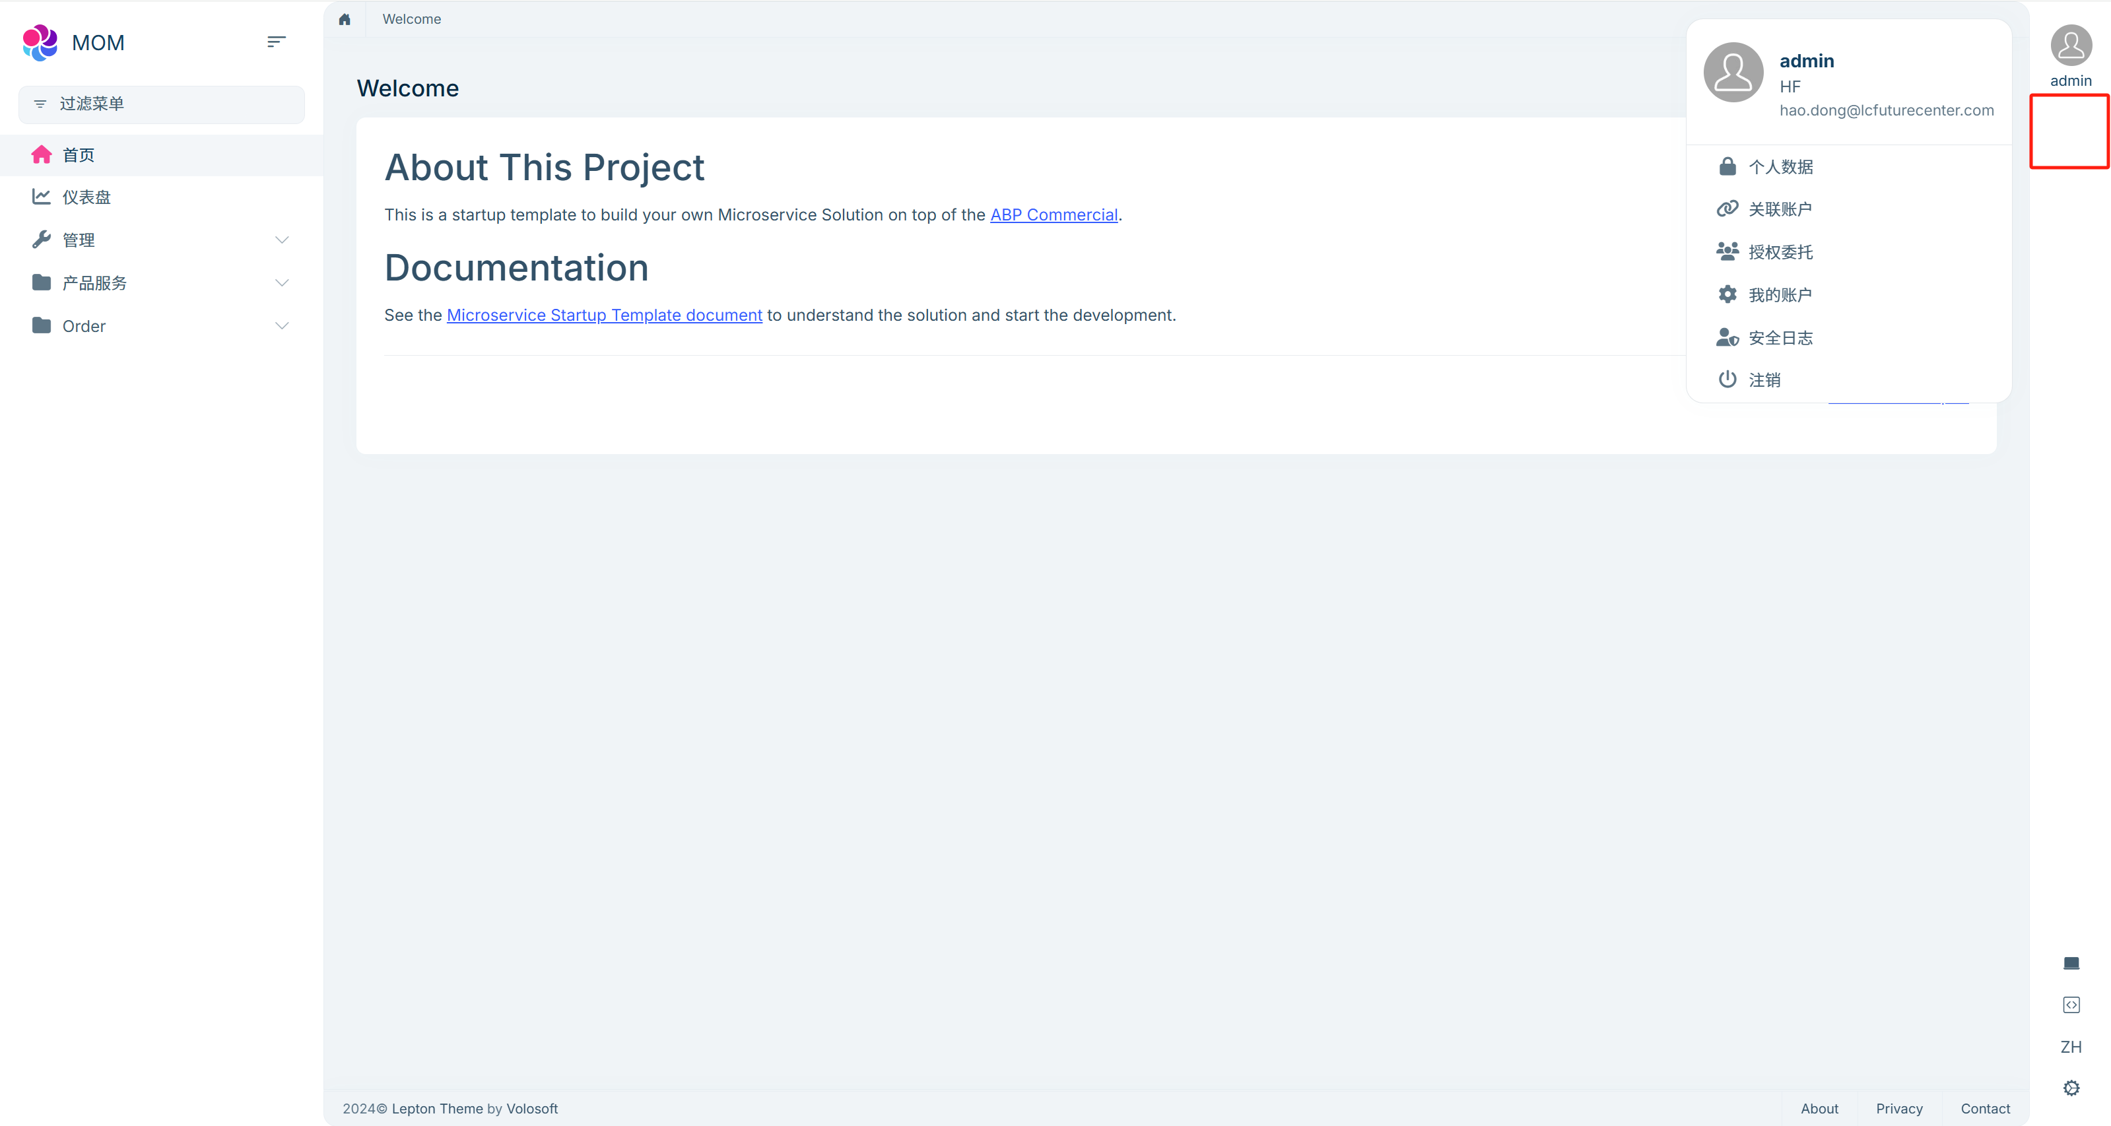The image size is (2111, 1126).
Task: Open the laptop theme-mode icon in right bar
Action: point(2070,962)
